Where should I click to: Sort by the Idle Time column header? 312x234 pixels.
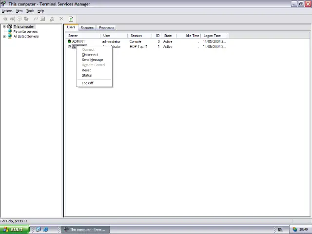[x=189, y=36]
